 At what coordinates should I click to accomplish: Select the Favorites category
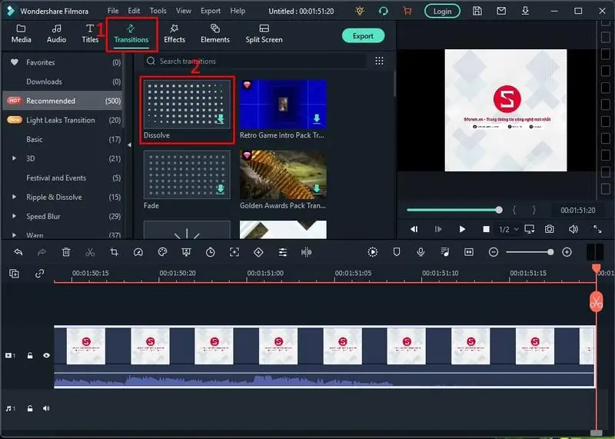63,62
